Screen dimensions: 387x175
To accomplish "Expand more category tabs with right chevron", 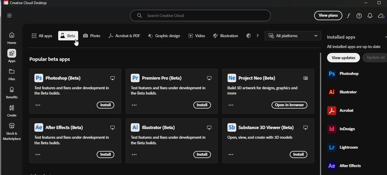I will coord(258,36).
